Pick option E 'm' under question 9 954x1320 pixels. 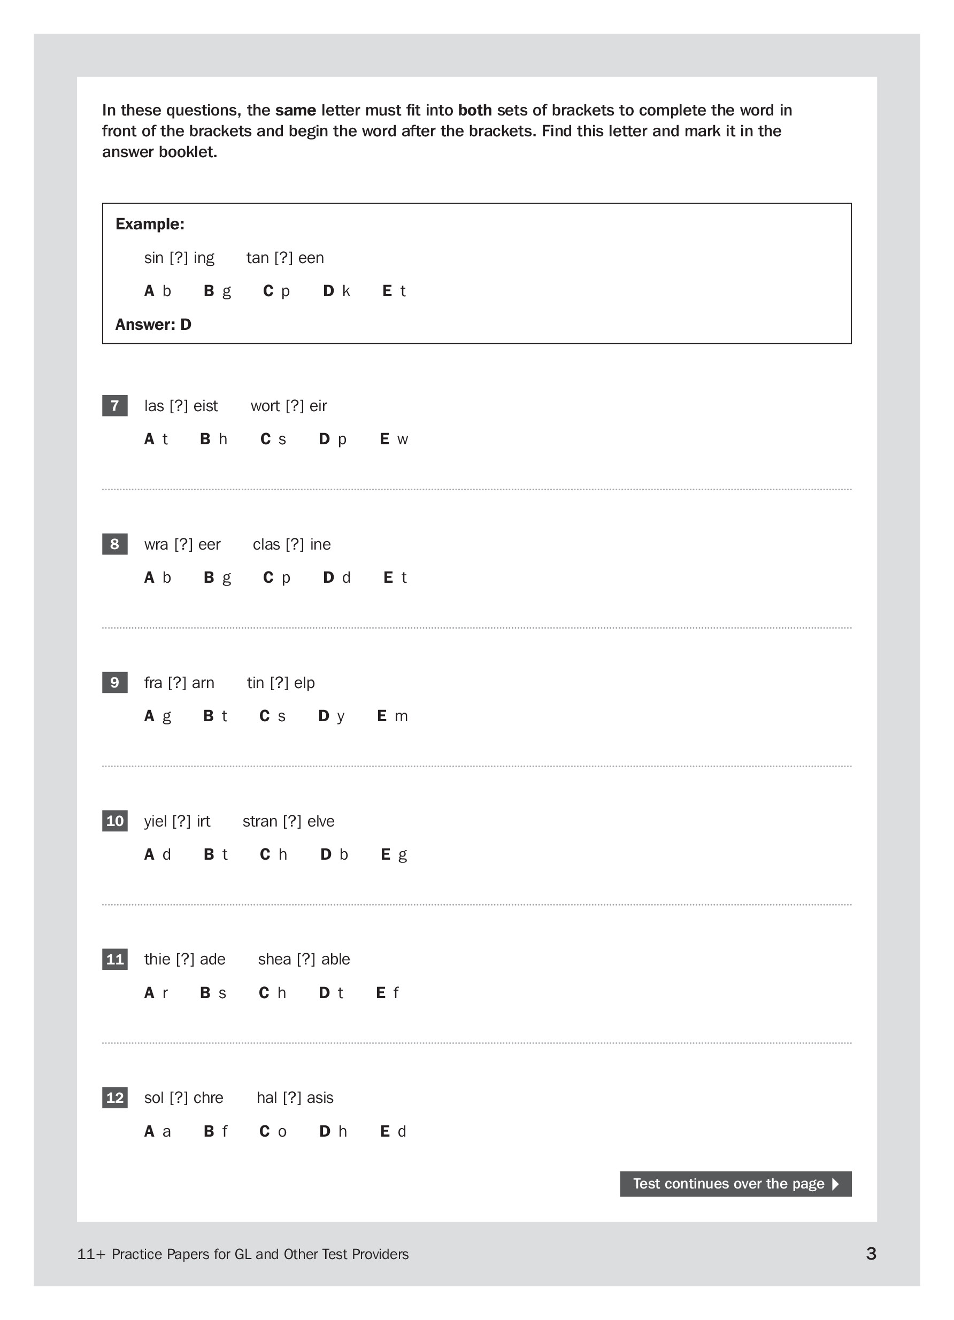click(393, 716)
